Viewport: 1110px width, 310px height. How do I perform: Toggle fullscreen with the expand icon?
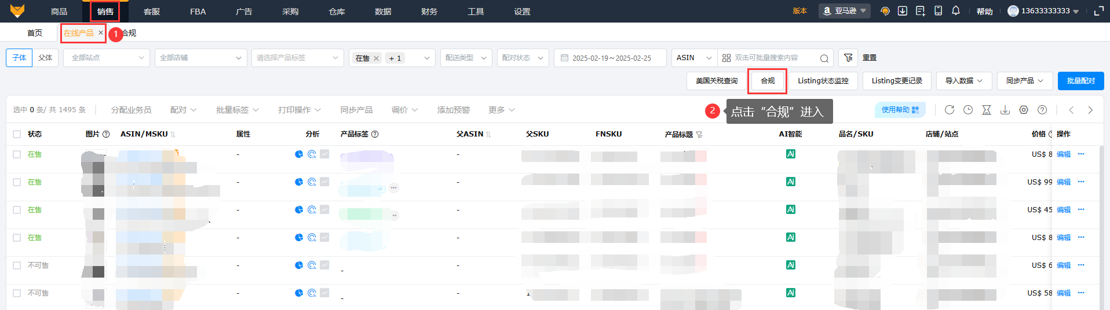[1098, 11]
